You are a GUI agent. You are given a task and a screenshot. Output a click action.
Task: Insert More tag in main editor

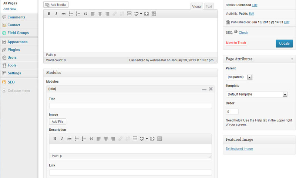coord(129,14)
